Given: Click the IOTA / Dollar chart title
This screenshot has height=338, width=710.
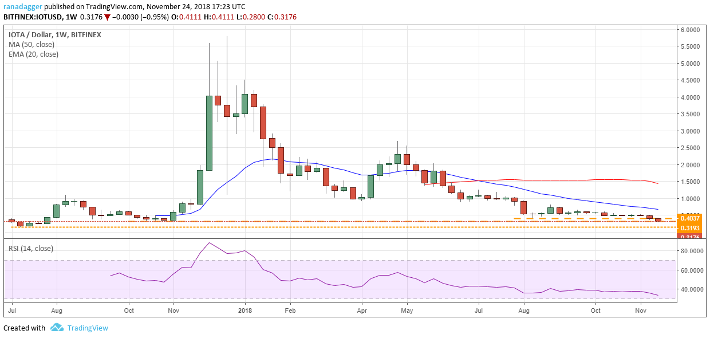Looking at the screenshot, I should 54,35.
